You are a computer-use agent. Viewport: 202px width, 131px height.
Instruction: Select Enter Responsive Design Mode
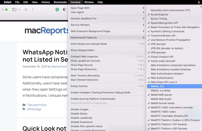(x=107, y=44)
